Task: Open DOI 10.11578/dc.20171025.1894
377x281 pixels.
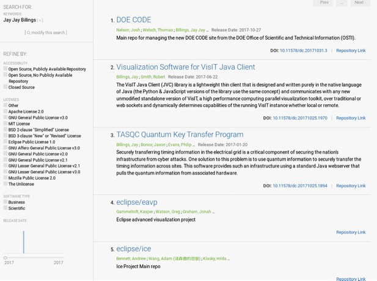Action: click(300, 186)
